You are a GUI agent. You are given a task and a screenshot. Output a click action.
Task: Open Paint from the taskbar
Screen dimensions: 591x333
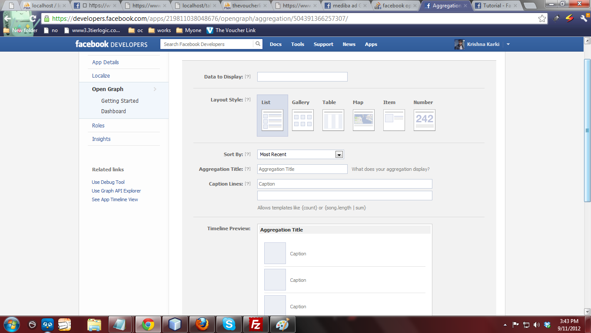pos(282,324)
